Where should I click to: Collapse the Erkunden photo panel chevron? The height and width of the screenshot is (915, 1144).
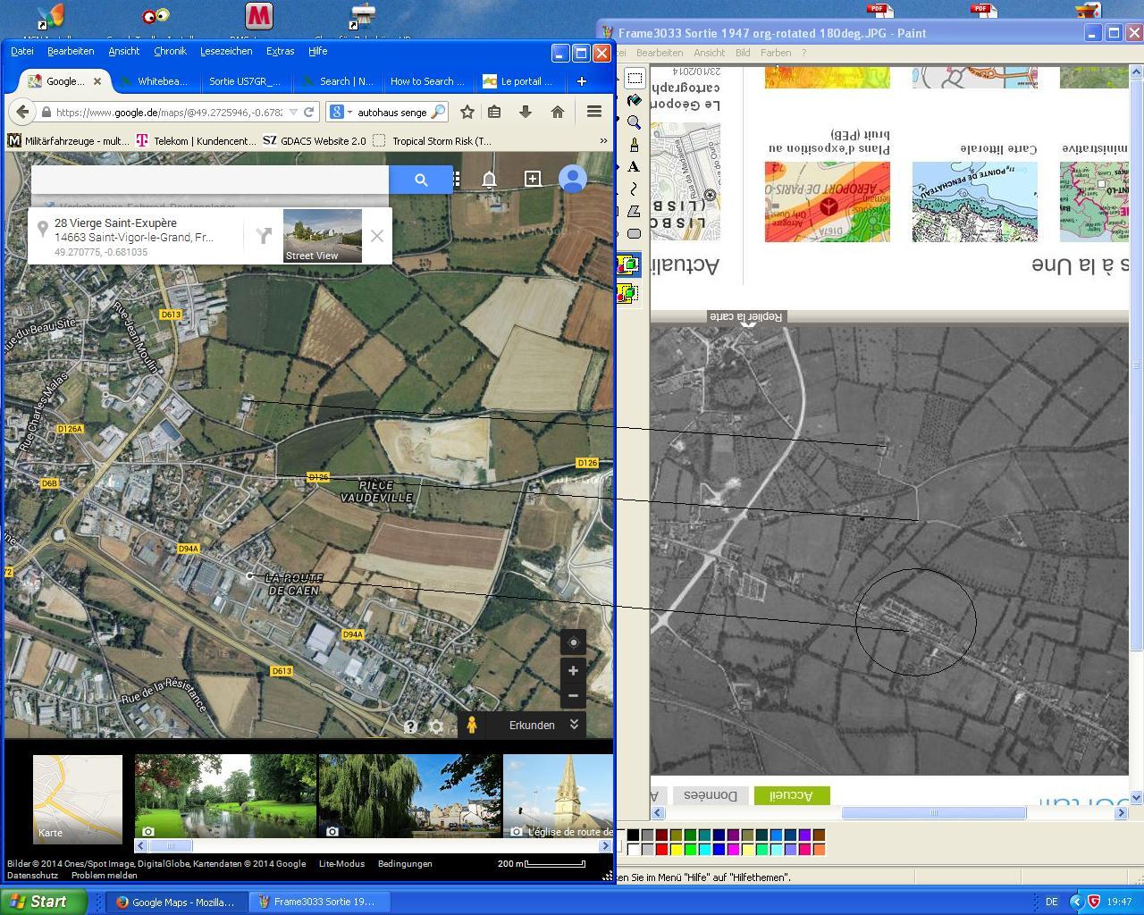[575, 725]
